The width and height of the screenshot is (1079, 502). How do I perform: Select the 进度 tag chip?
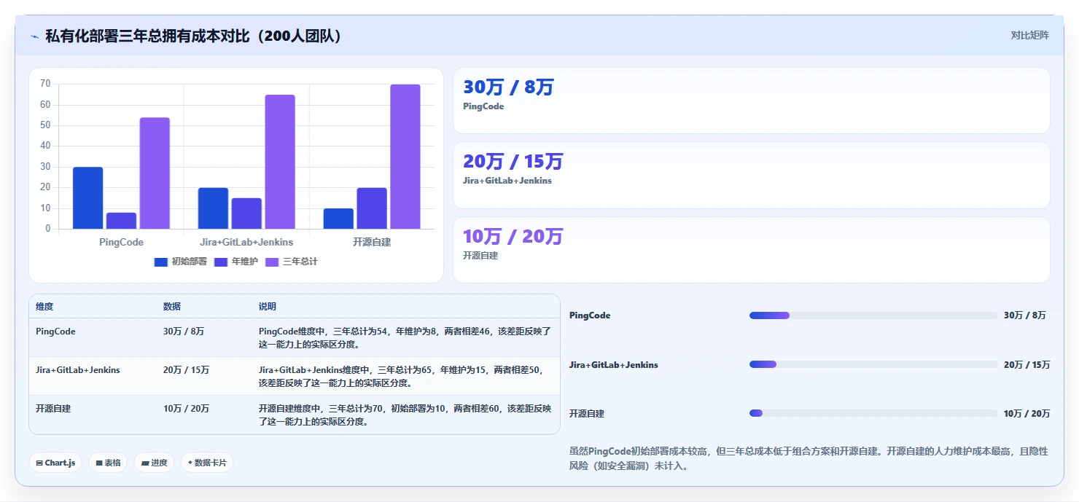point(154,463)
